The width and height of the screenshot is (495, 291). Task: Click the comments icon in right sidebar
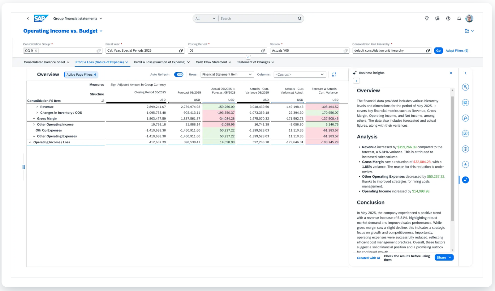pos(465,133)
